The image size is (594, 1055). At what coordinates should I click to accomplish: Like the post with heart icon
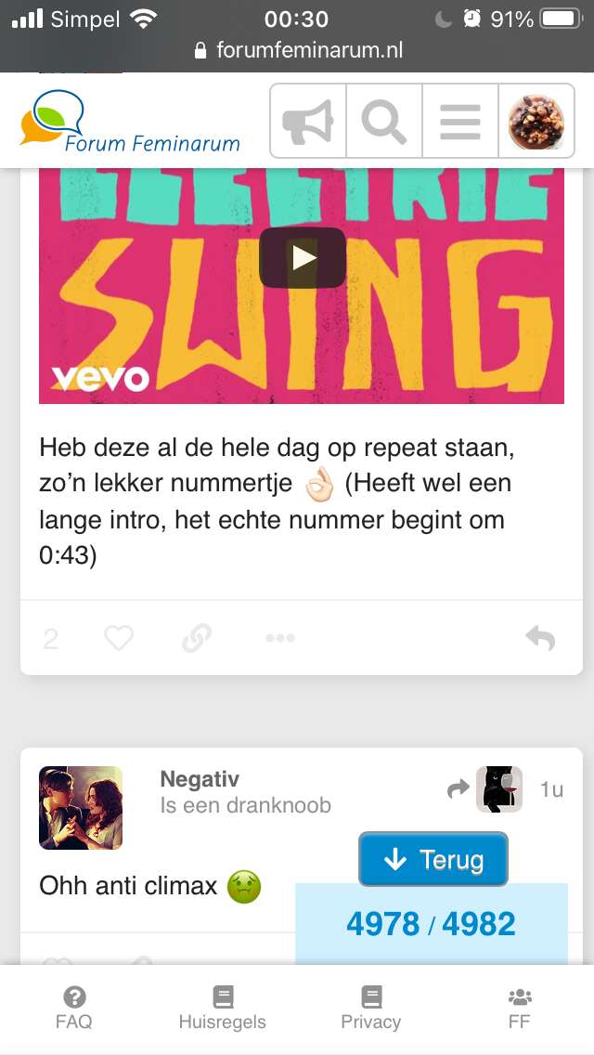coord(119,637)
